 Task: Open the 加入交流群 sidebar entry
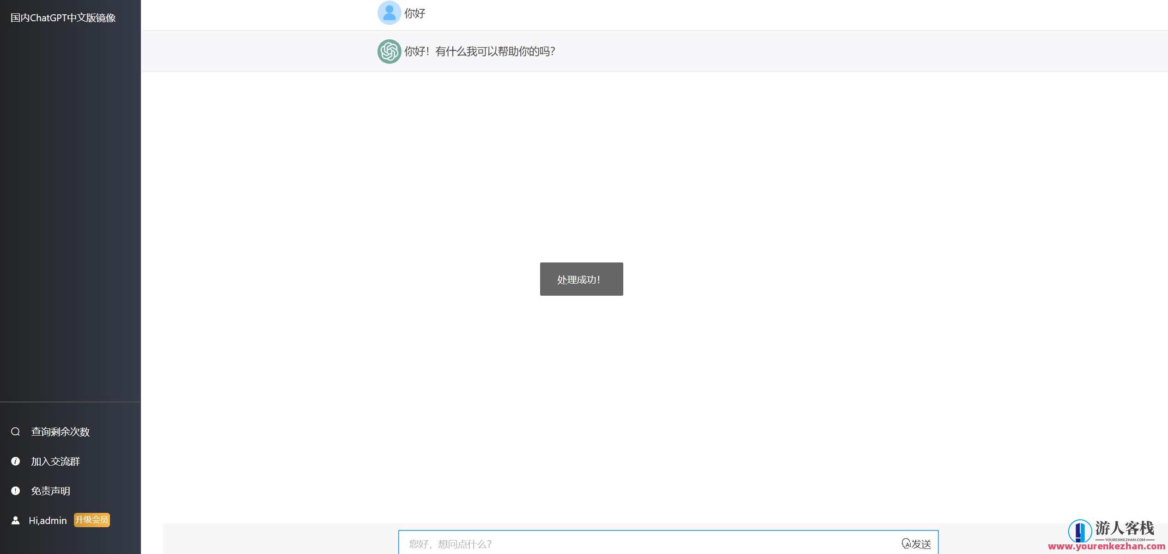pyautogui.click(x=55, y=461)
